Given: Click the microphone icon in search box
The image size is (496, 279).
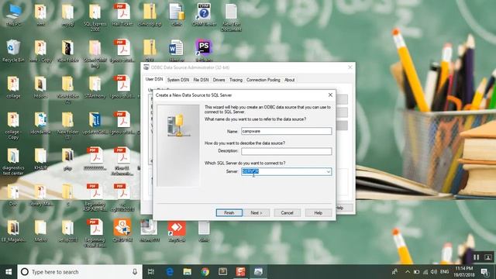Looking at the screenshot, I should [x=135, y=272].
